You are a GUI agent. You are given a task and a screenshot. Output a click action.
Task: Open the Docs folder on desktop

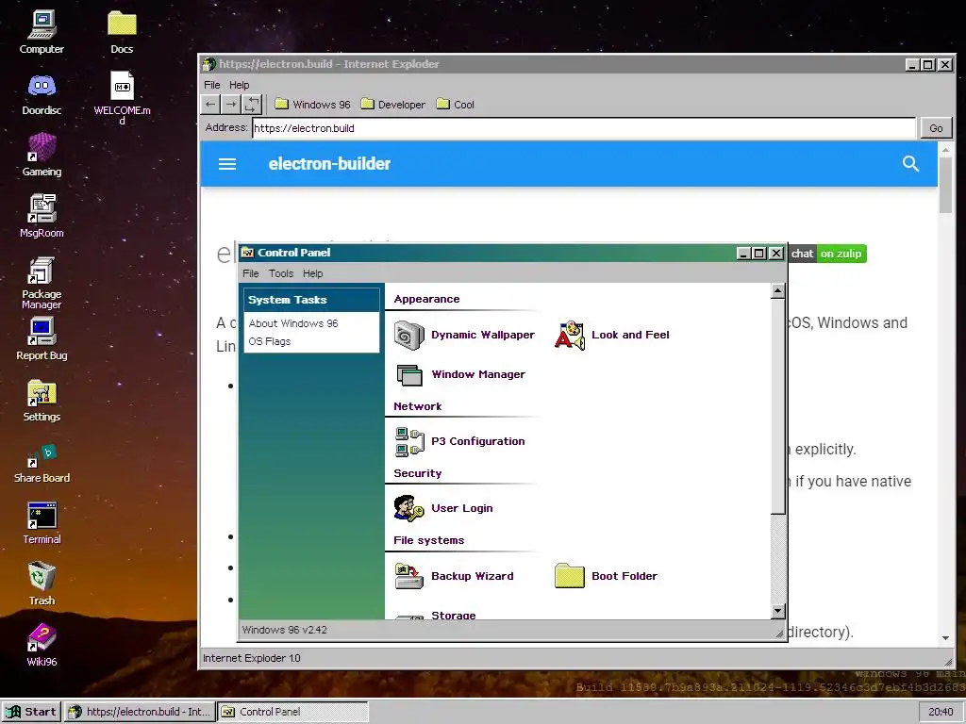[122, 32]
